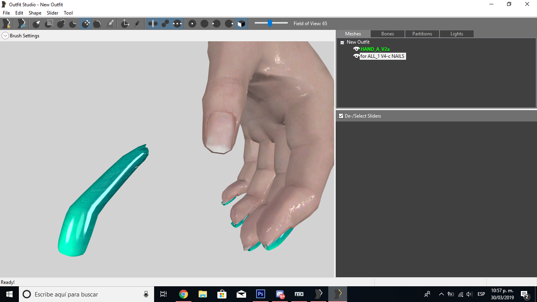Hide the 'for ALL_1 V4-c NAILS' mesh eye
Viewport: 537px width, 302px height.
(357, 56)
